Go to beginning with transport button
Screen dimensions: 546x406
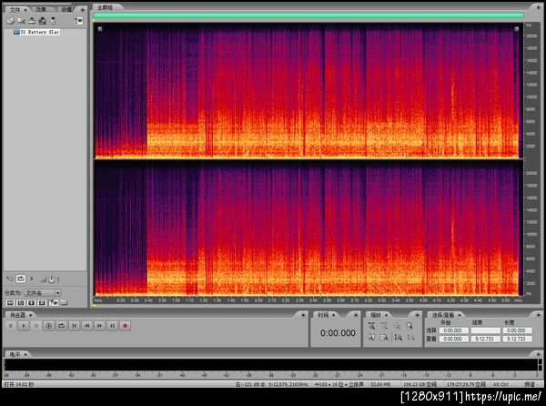pos(75,326)
